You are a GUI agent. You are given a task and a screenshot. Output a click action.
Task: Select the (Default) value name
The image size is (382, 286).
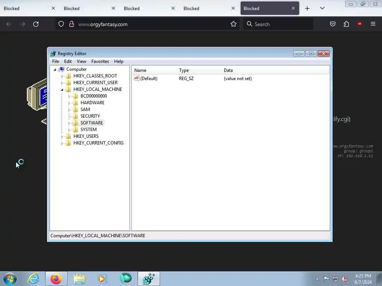coord(149,79)
